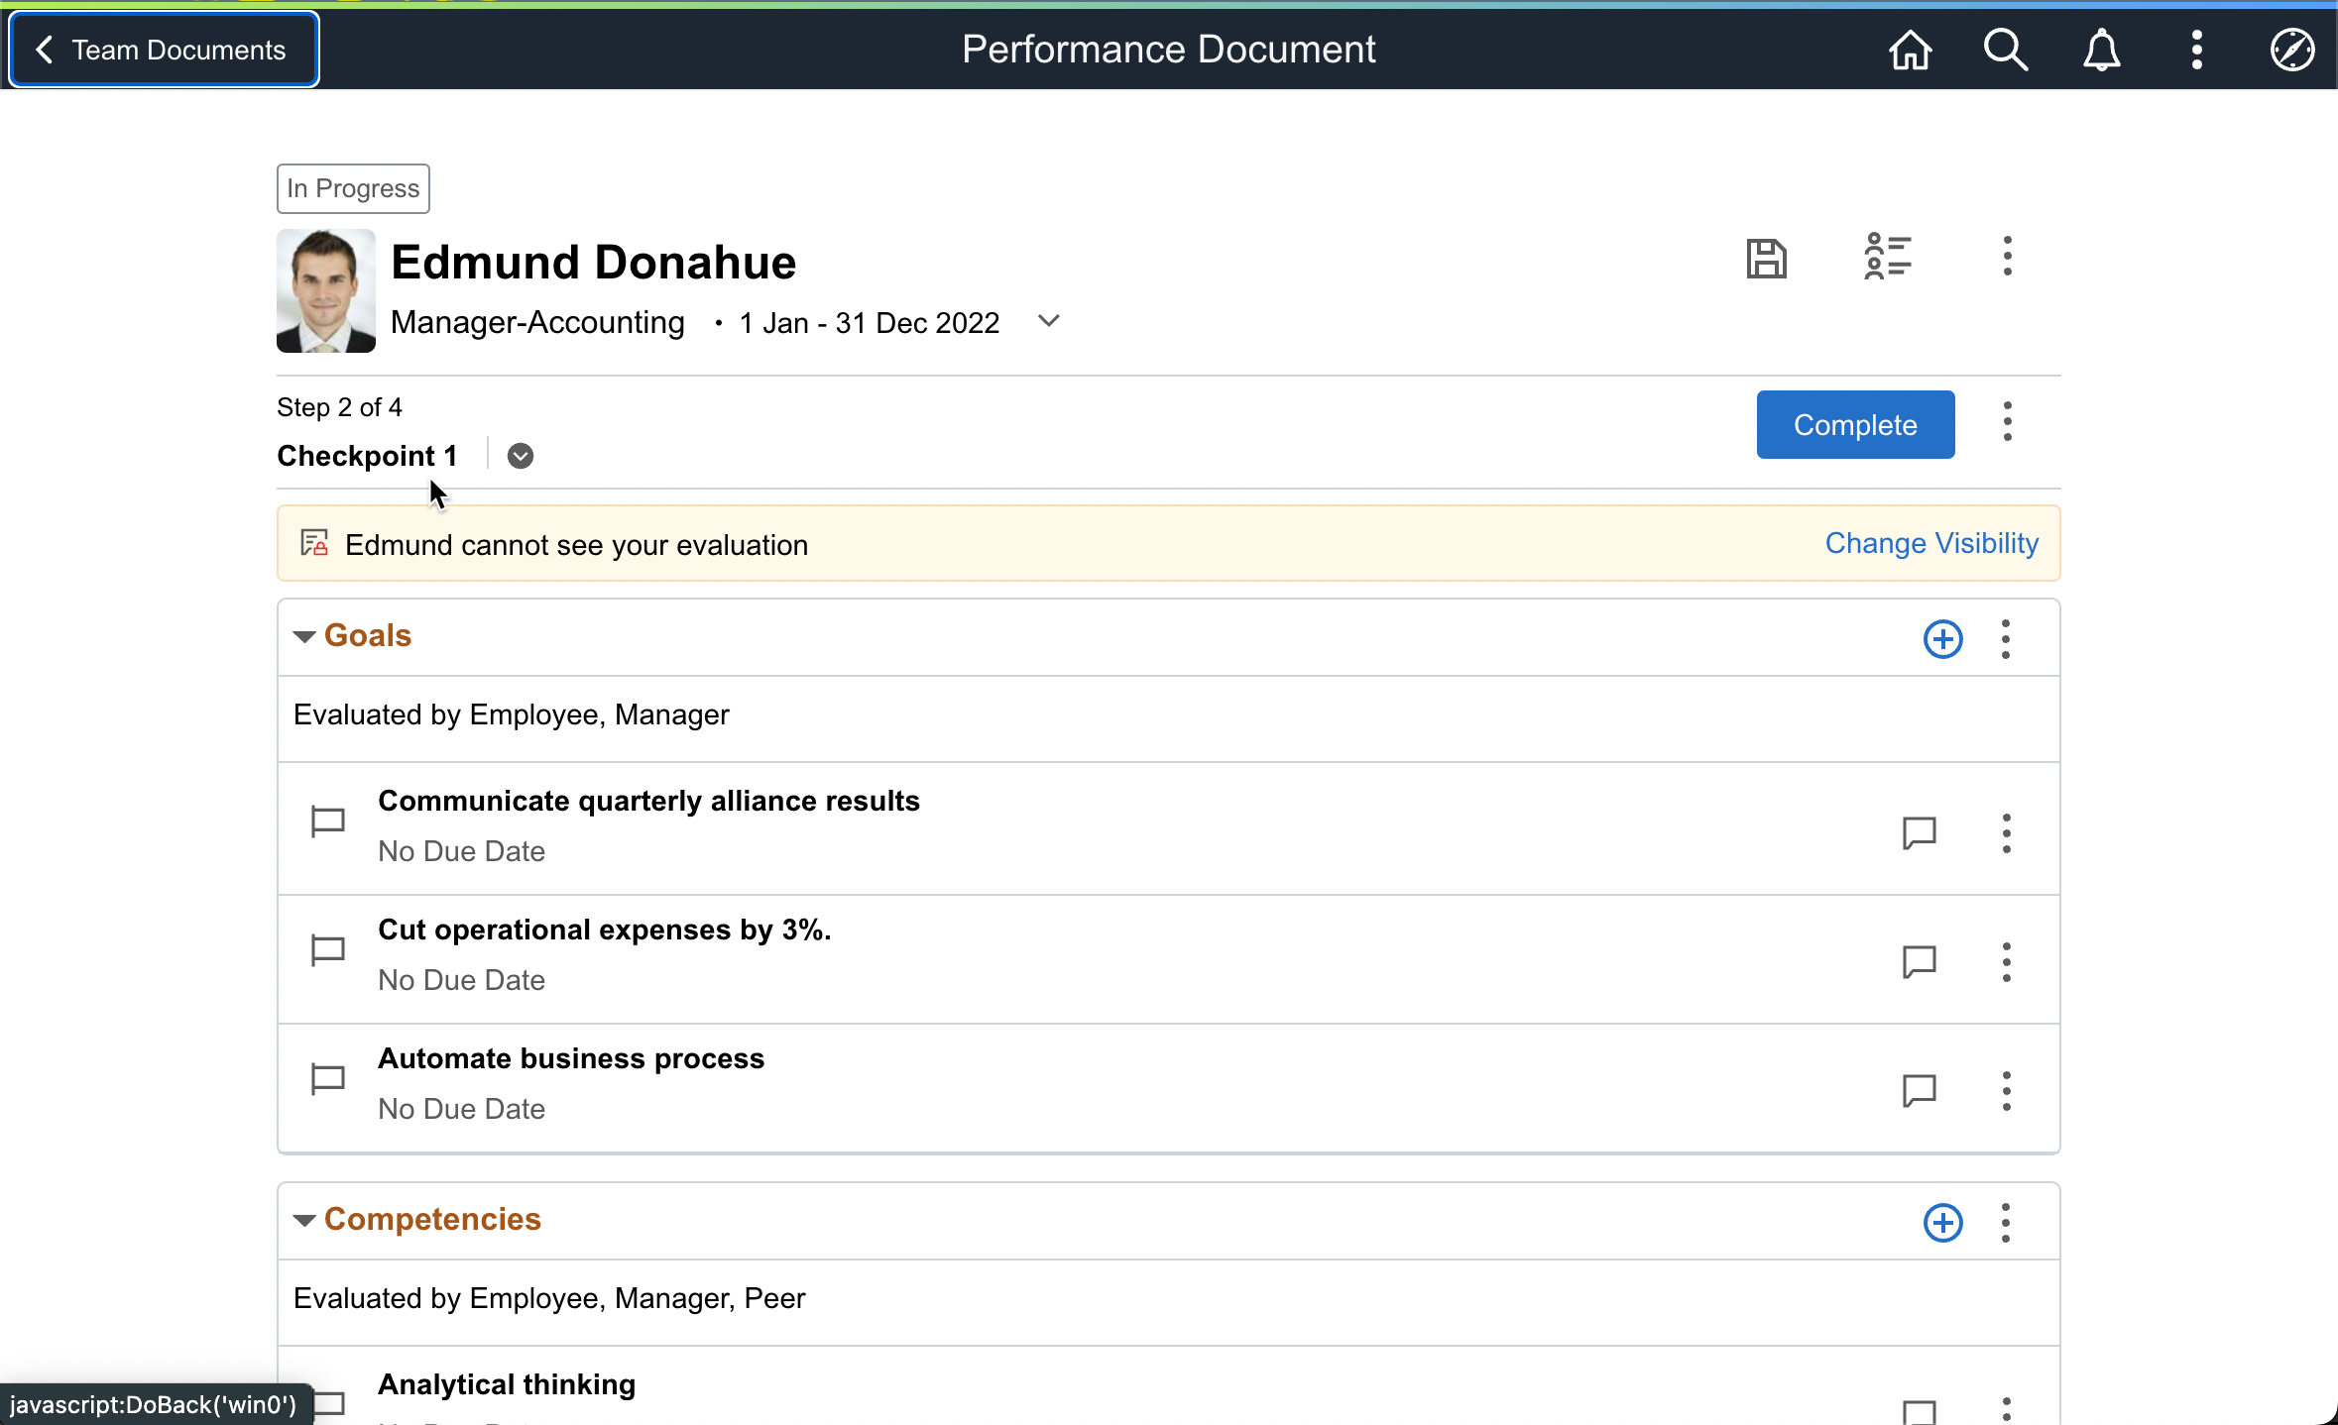Click the Home icon in header

tap(1910, 50)
